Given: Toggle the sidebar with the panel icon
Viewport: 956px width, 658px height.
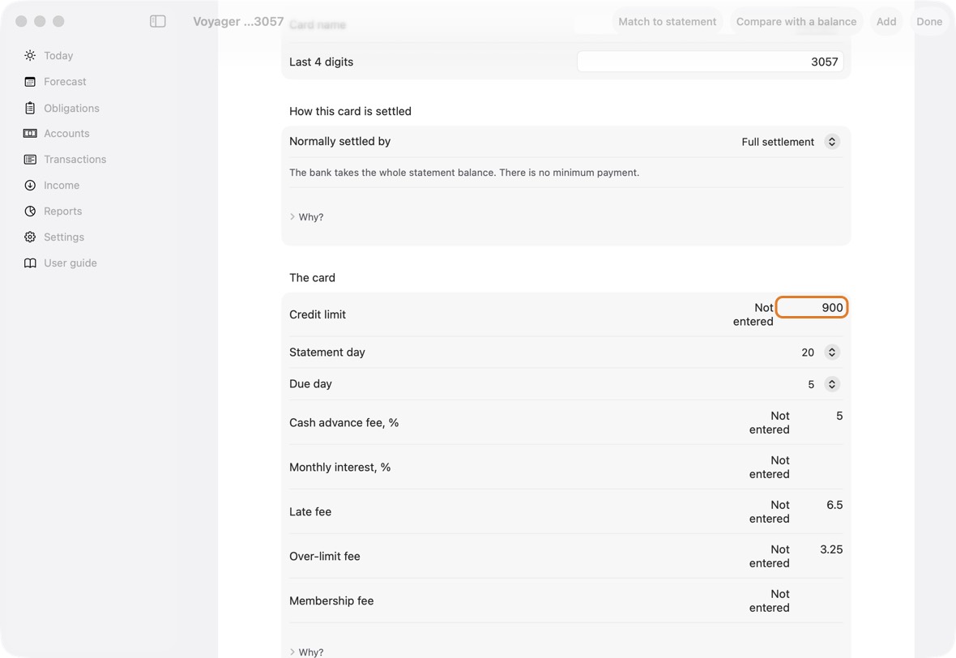Looking at the screenshot, I should click(x=158, y=21).
